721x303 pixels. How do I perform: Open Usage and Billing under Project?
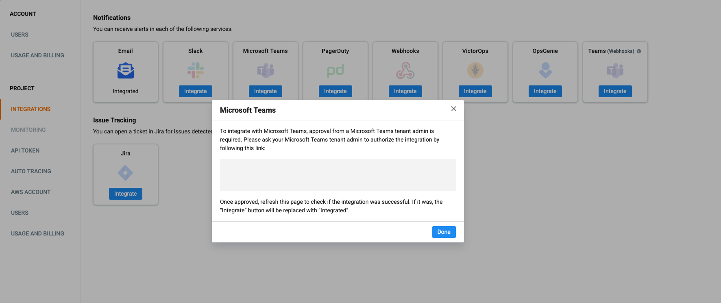pos(37,233)
